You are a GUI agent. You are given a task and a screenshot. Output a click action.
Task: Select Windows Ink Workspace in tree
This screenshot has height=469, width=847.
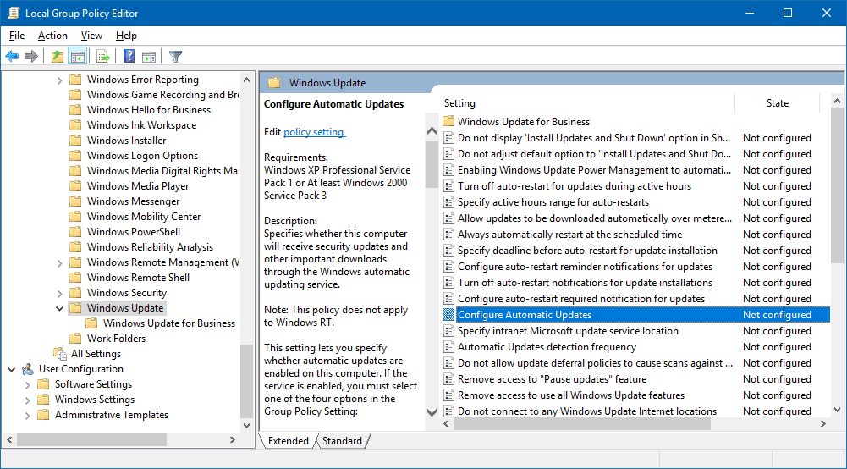tap(141, 124)
